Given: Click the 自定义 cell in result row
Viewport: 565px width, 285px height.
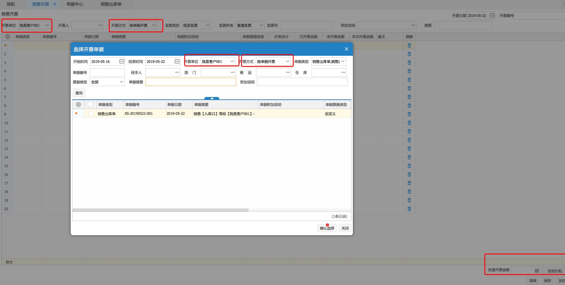Looking at the screenshot, I should [337, 114].
